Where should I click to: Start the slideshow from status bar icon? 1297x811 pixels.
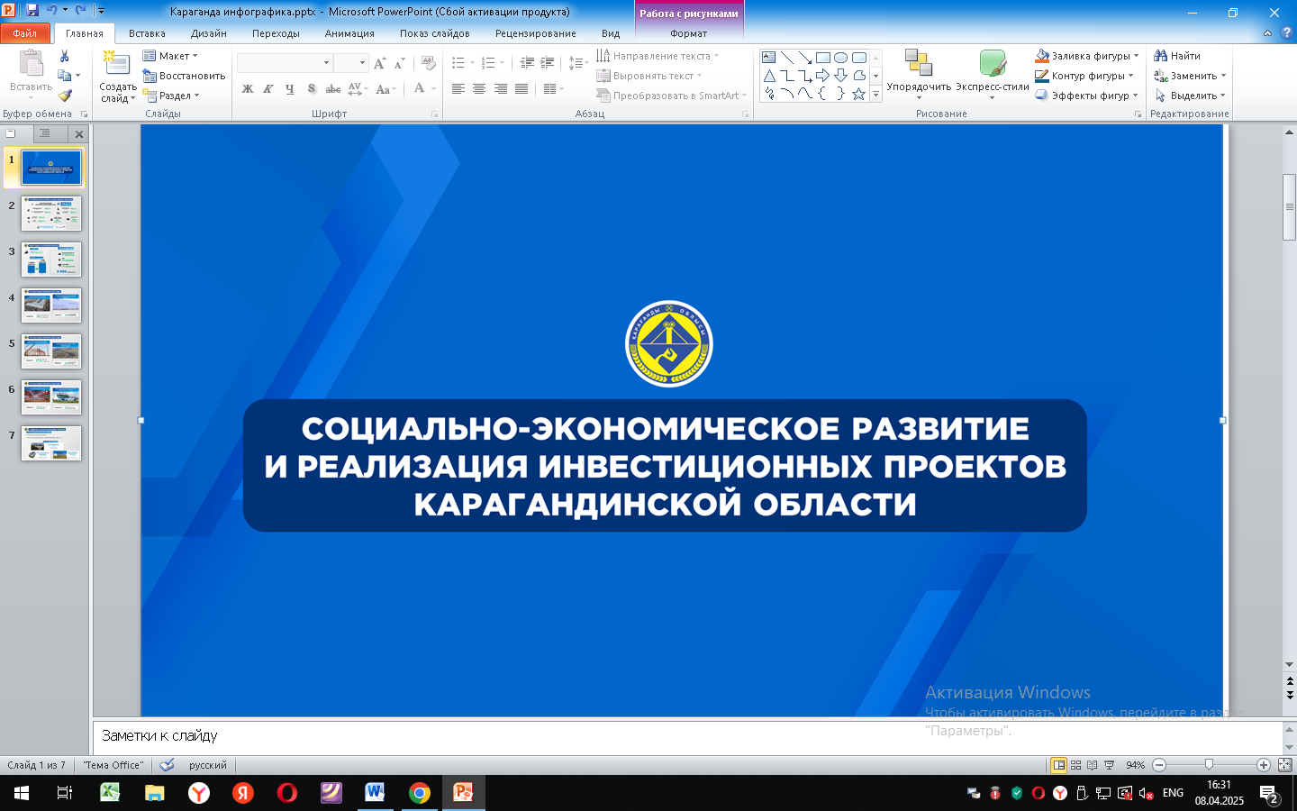[1109, 765]
